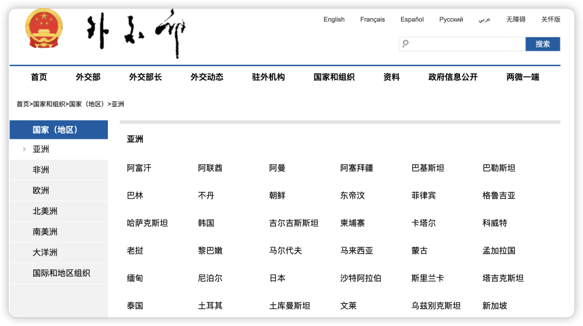Open the 东帝汶 country link
The image size is (583, 326).
point(353,195)
